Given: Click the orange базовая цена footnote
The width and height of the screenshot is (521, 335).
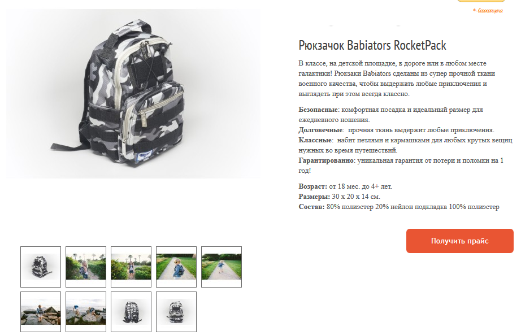Looking at the screenshot, I should (x=488, y=11).
